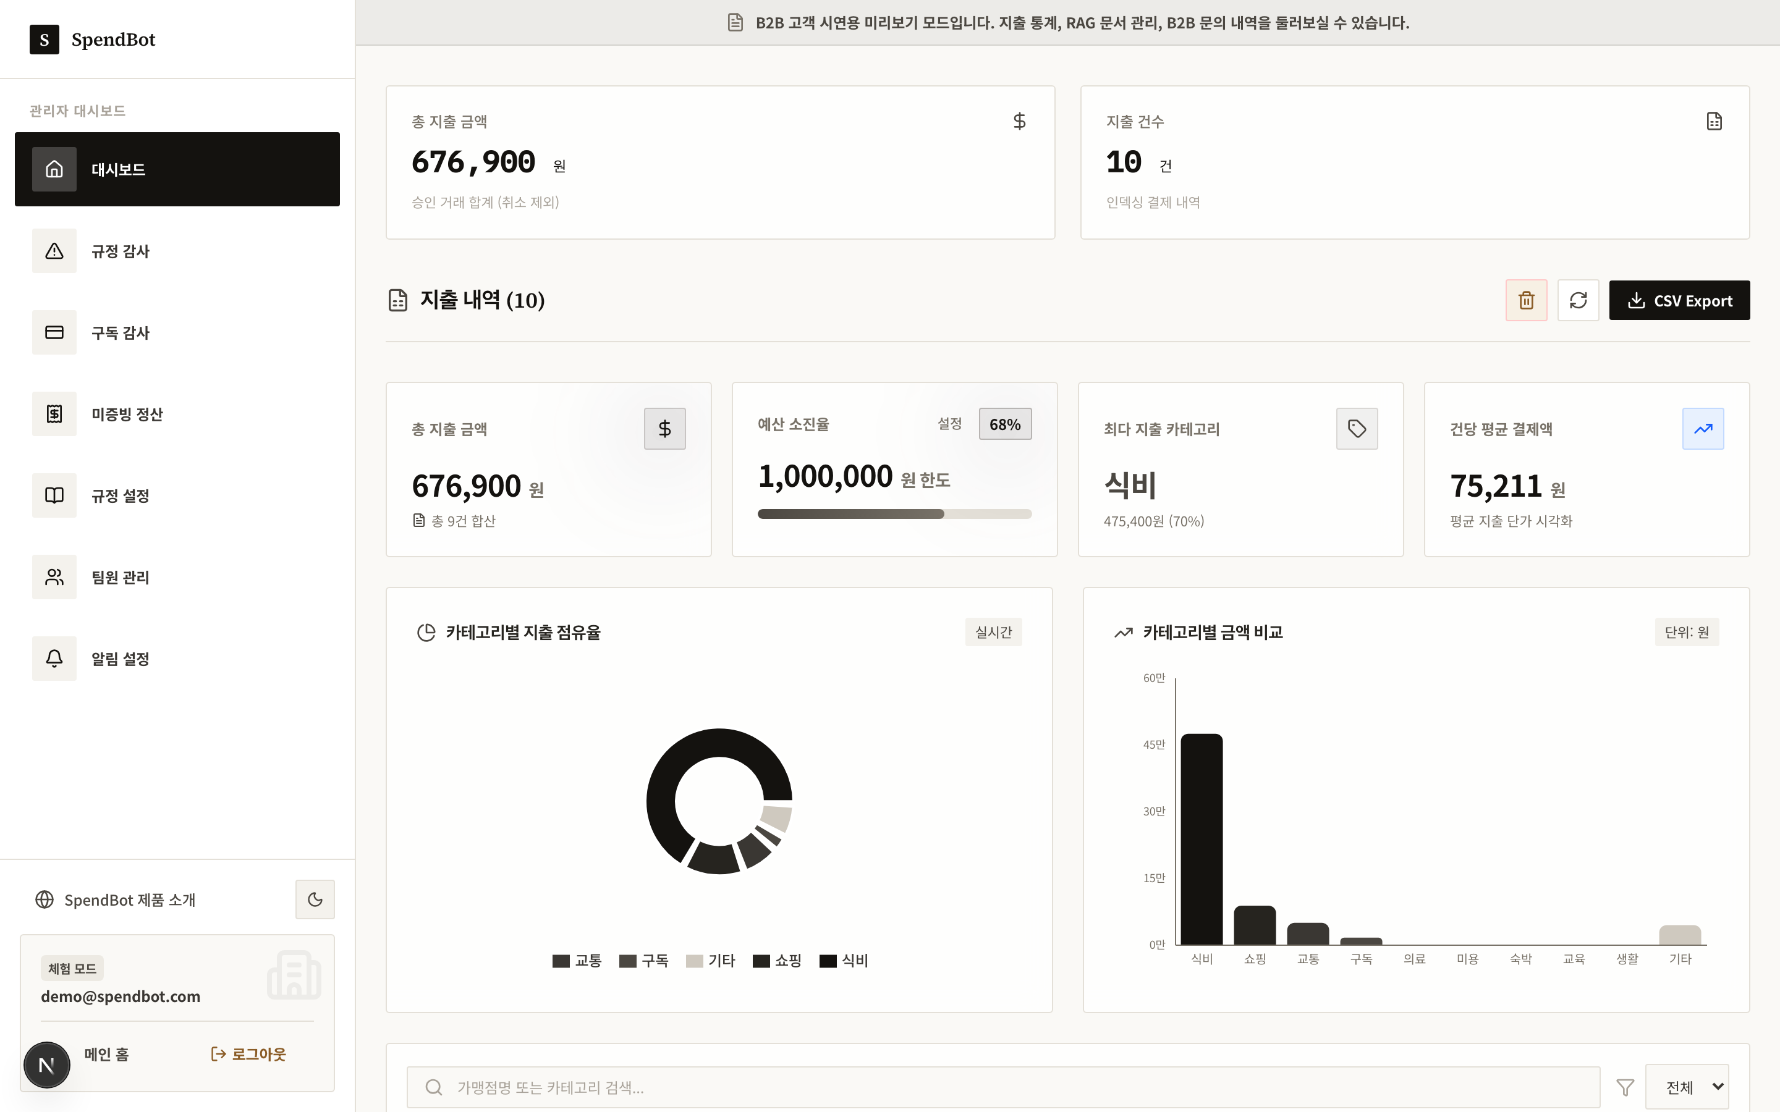
Task: Click the 68% budget badge
Action: pyautogui.click(x=1005, y=424)
